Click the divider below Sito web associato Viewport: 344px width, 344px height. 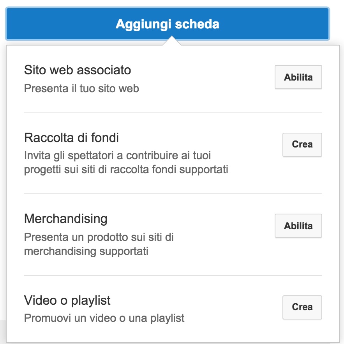[x=173, y=113]
